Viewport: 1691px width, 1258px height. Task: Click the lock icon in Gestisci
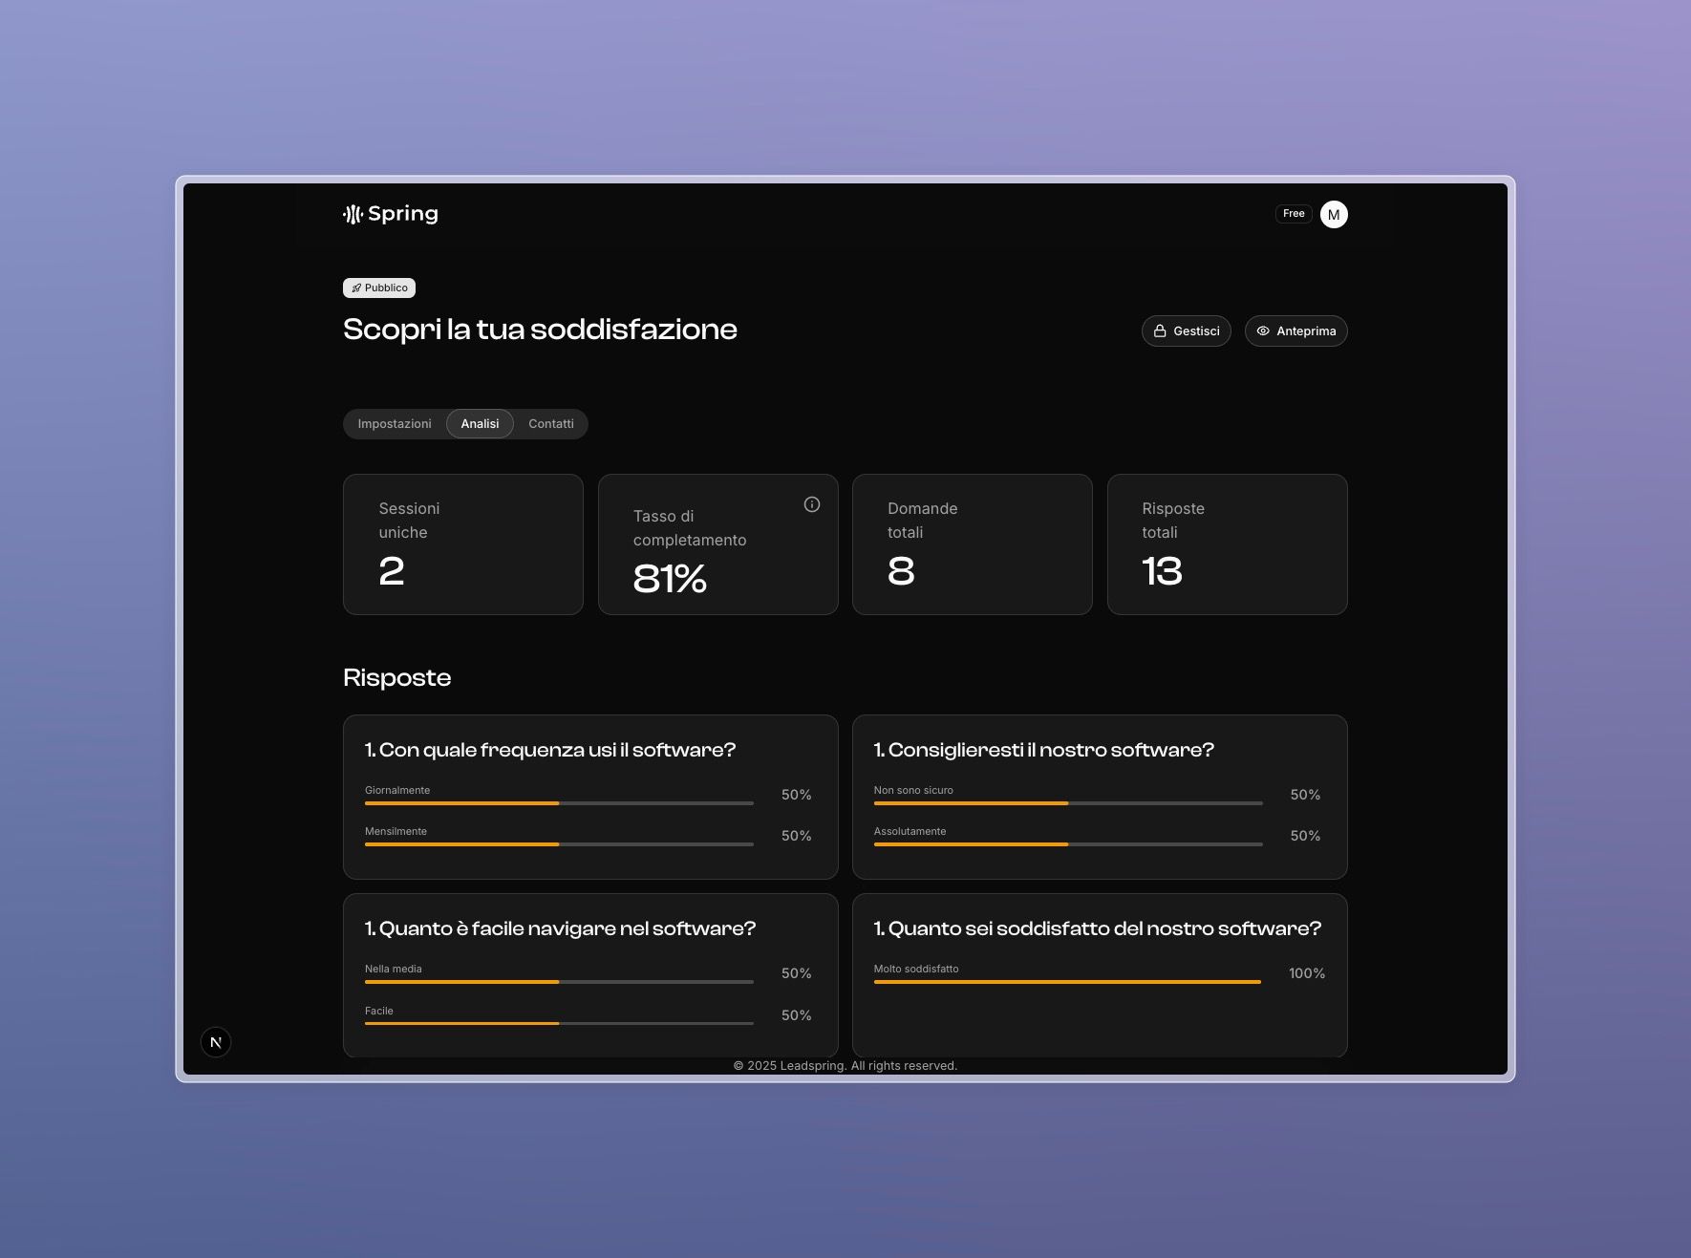tap(1160, 331)
